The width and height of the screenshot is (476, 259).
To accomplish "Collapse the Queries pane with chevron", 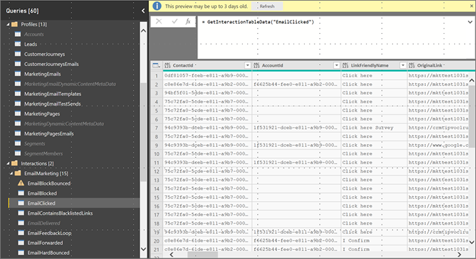I will coord(143,11).
